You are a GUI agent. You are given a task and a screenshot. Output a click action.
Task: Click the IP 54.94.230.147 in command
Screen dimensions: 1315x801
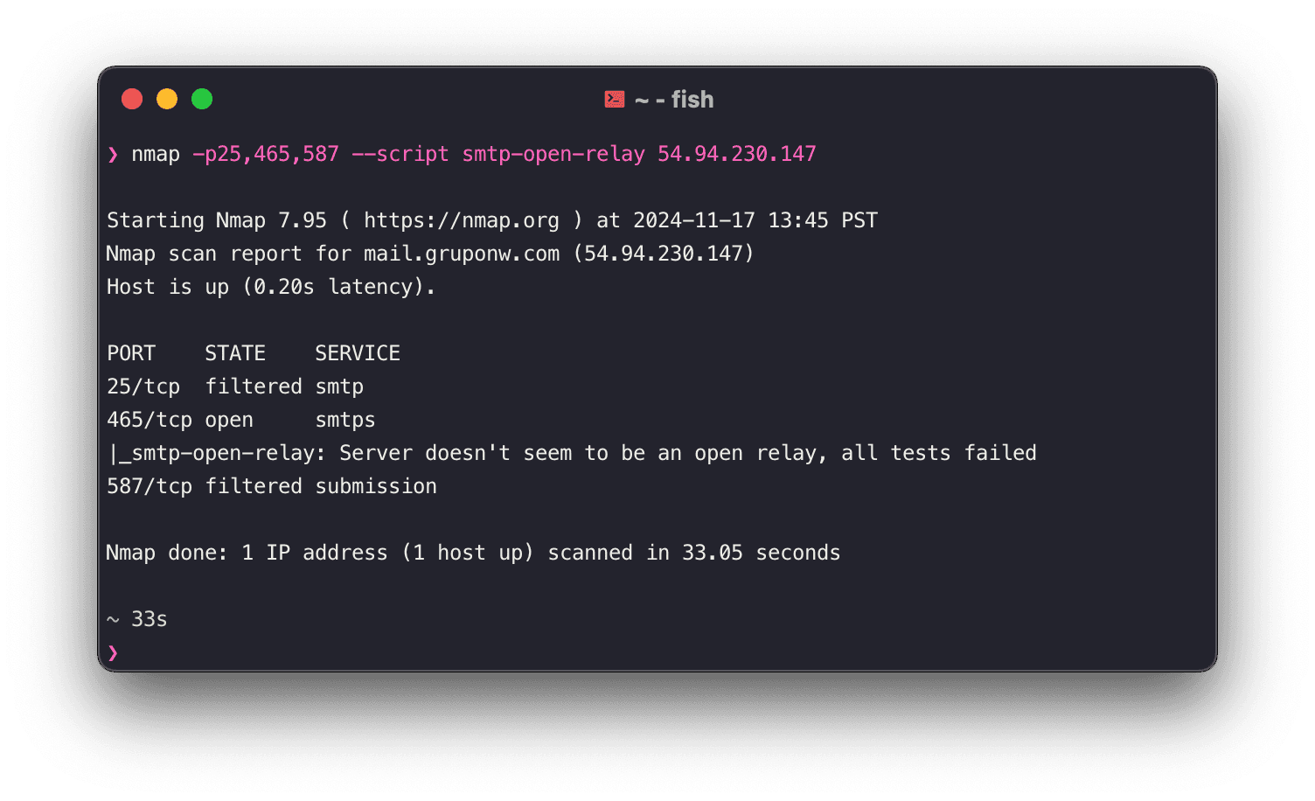(x=737, y=154)
